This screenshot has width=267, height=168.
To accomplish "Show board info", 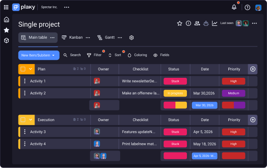I will pos(188,23).
